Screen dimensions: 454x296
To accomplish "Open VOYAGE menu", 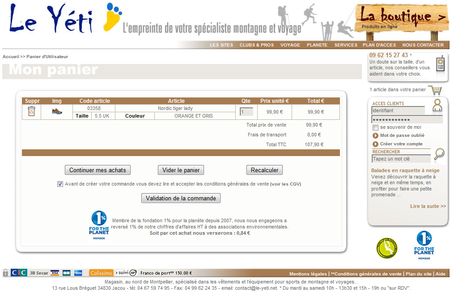I will [290, 45].
